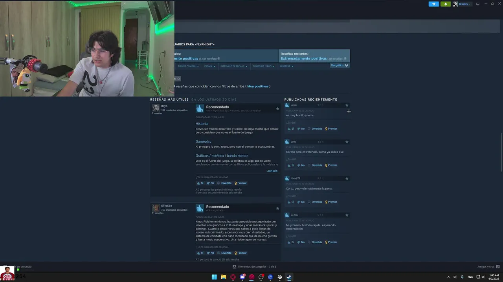The height and width of the screenshot is (282, 503).
Task: Click the ENG language indicator
Action: tap(470, 277)
